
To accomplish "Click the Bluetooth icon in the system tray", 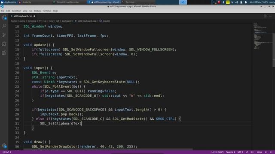I will coord(223,2).
